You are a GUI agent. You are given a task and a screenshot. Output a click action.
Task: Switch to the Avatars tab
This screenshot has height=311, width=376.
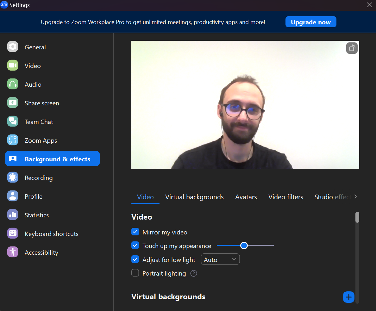(x=246, y=197)
